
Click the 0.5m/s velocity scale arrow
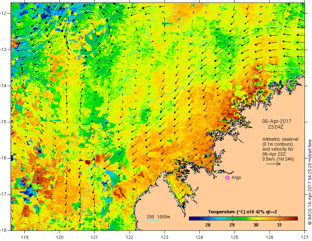[273, 164]
